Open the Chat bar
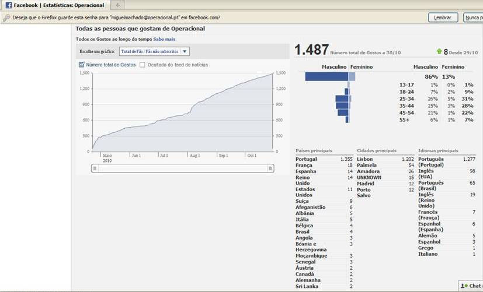 click(x=471, y=286)
